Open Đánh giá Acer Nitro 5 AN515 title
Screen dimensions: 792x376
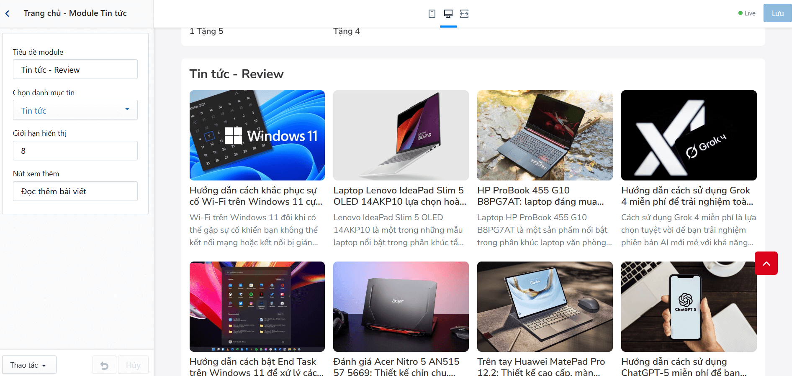pyautogui.click(x=396, y=366)
